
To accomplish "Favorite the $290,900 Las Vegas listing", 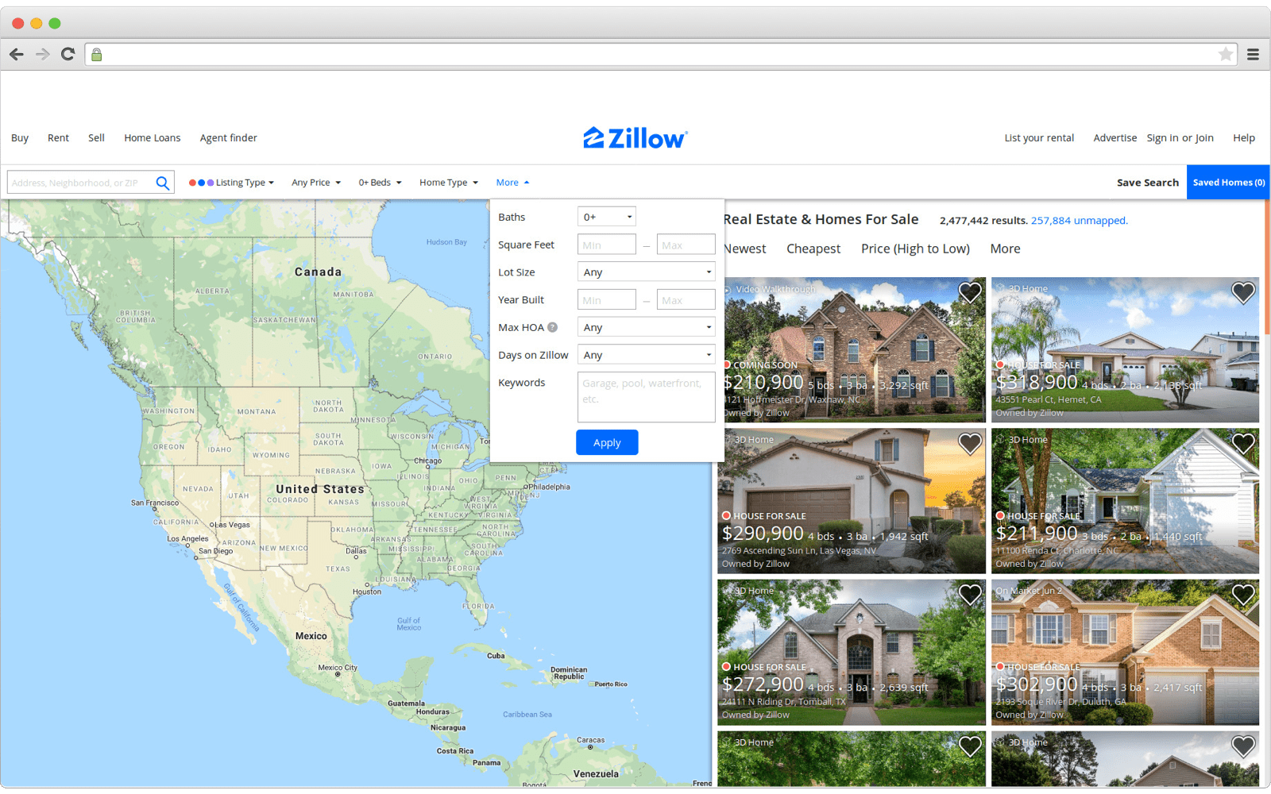I will (970, 443).
